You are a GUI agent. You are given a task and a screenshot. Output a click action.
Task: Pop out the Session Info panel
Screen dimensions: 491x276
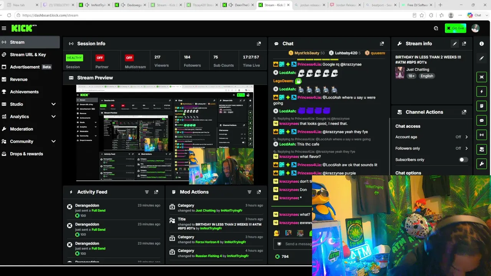click(259, 44)
